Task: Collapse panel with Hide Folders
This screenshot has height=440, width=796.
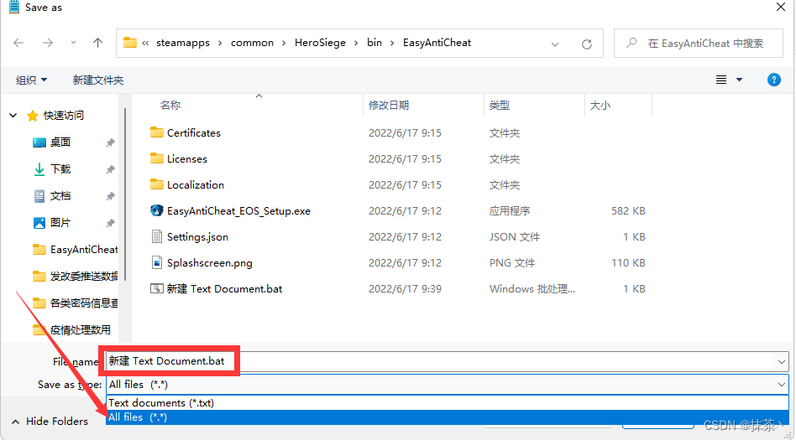Action: point(50,422)
